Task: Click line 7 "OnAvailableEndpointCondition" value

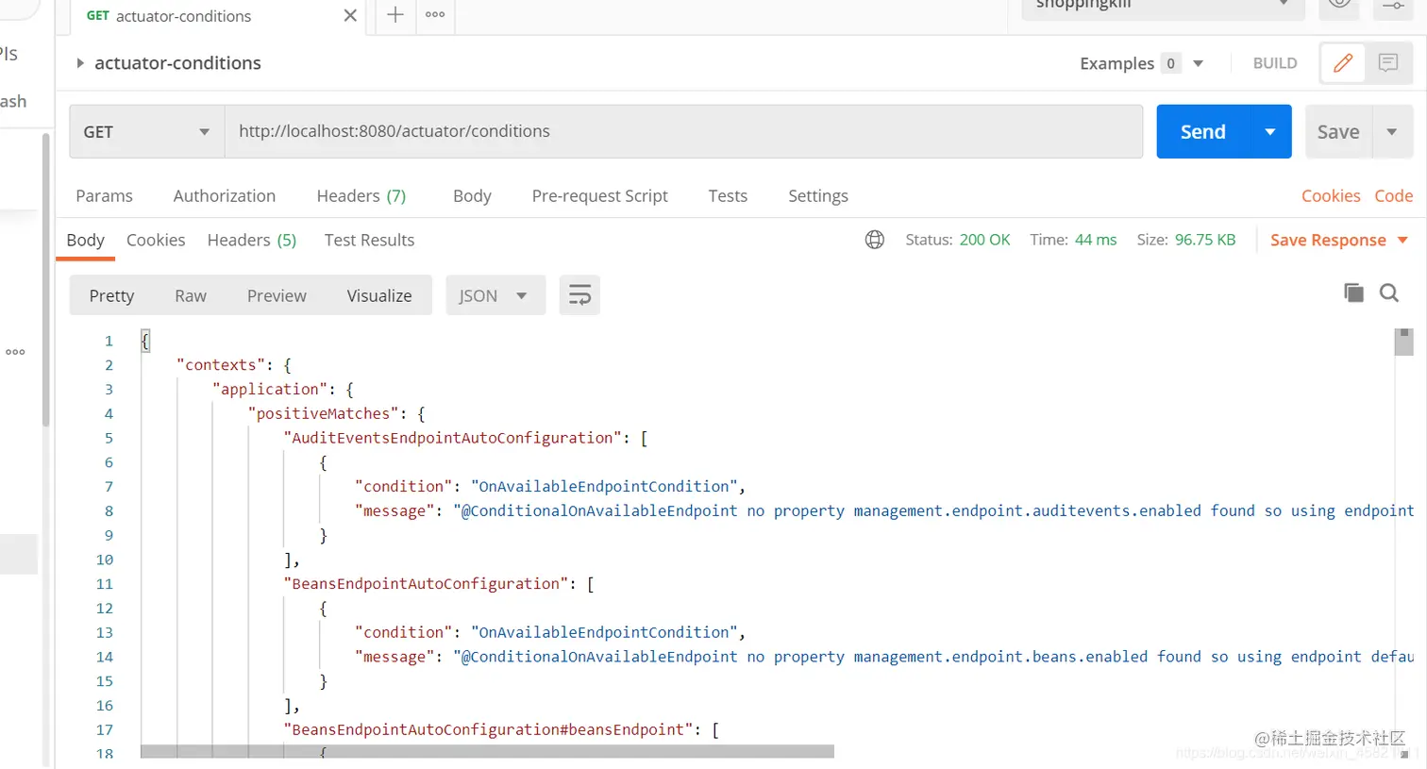Action: (604, 486)
